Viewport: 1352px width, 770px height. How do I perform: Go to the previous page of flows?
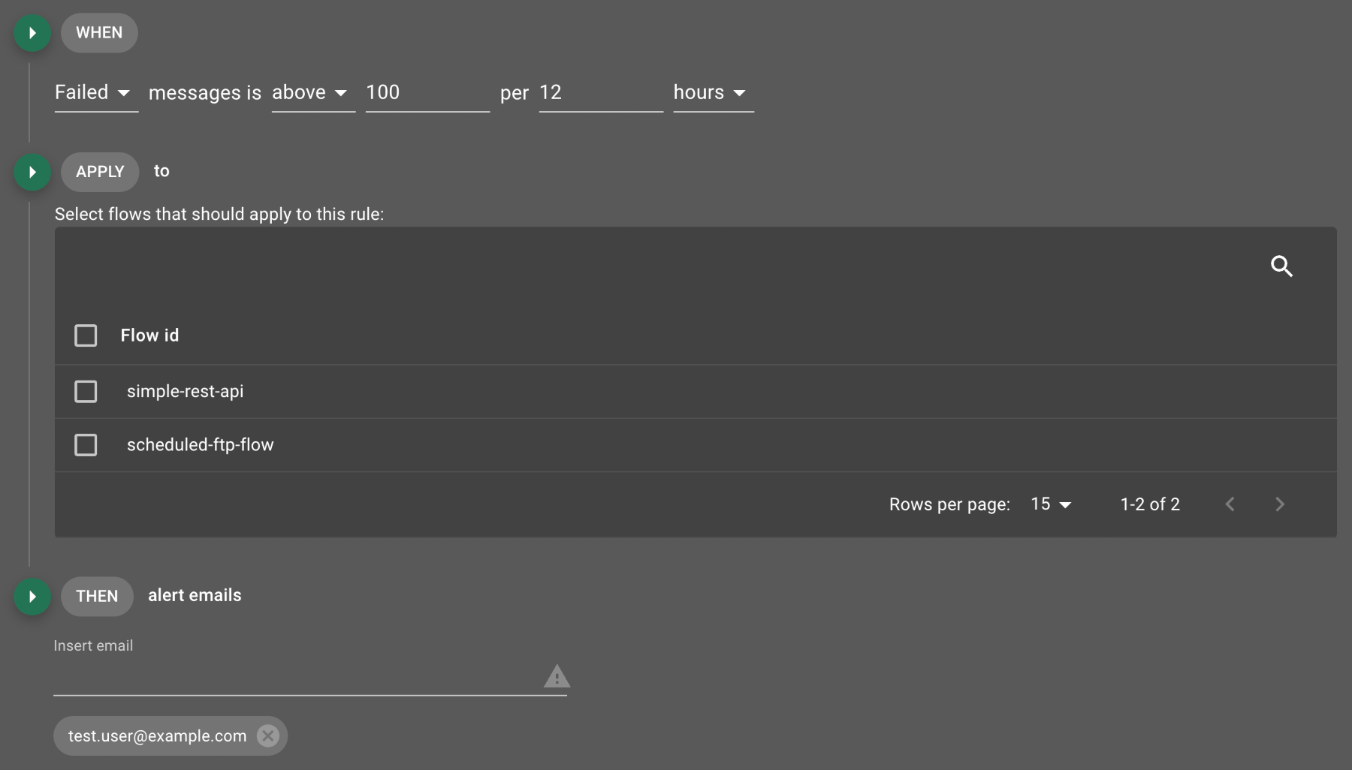[1230, 504]
